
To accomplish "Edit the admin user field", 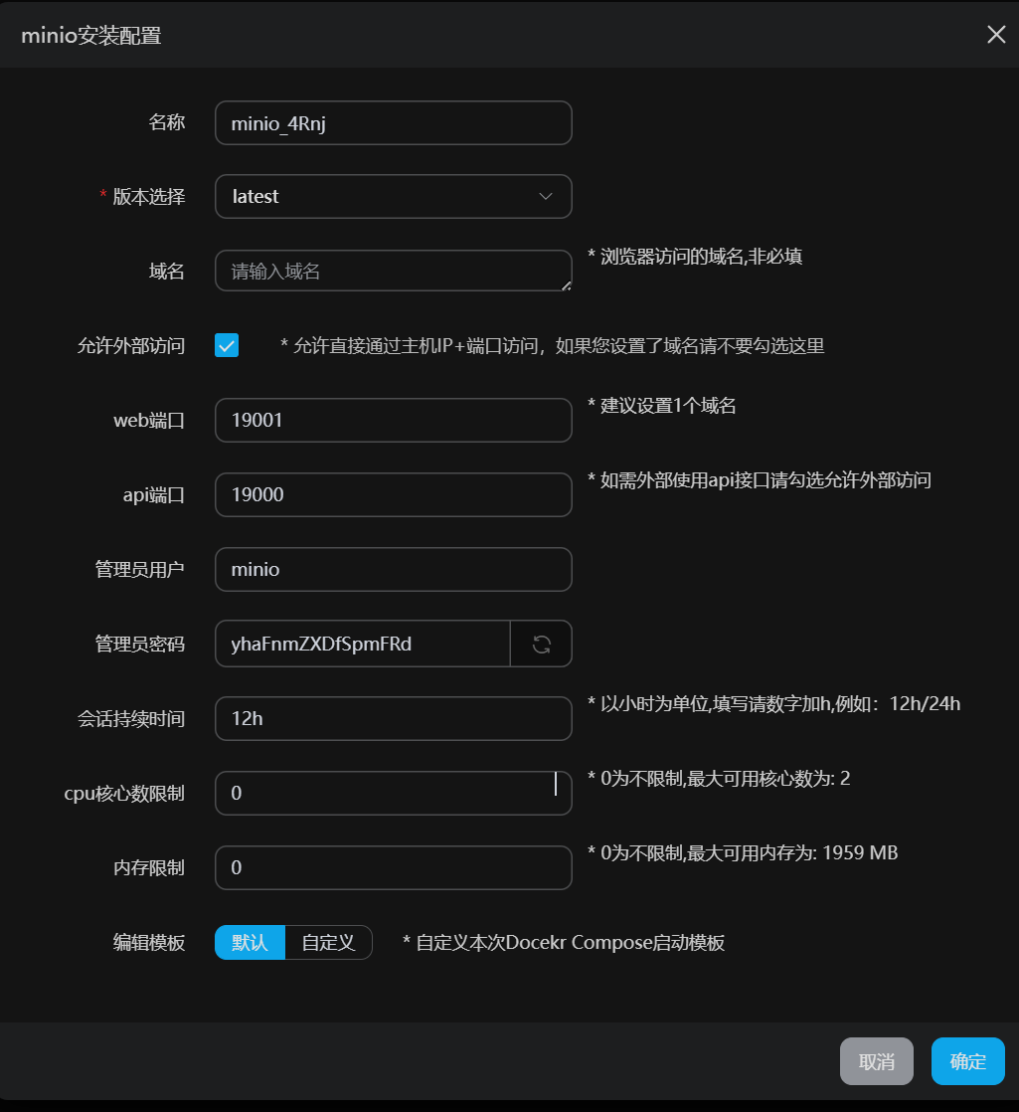I will [393, 569].
